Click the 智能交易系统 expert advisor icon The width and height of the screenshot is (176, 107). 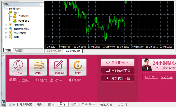click(x=10, y=29)
